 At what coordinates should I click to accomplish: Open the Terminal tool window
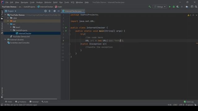pos(34,102)
